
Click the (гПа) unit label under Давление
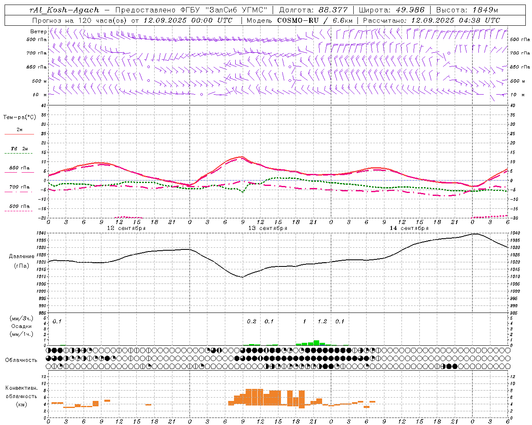tap(22, 266)
